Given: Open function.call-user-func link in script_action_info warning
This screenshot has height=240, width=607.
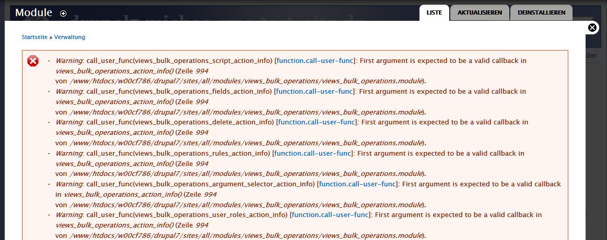Looking at the screenshot, I should coord(314,60).
